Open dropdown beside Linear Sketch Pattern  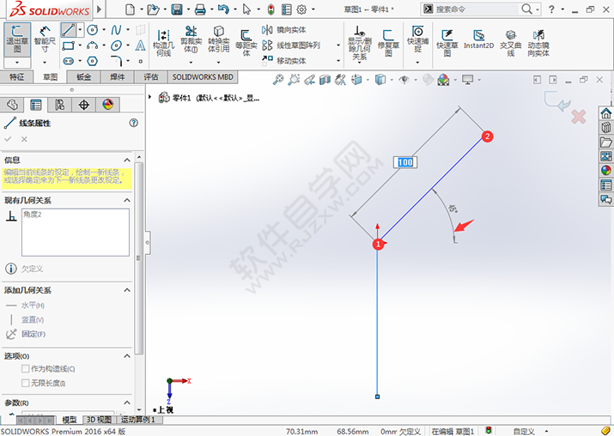tap(338, 45)
